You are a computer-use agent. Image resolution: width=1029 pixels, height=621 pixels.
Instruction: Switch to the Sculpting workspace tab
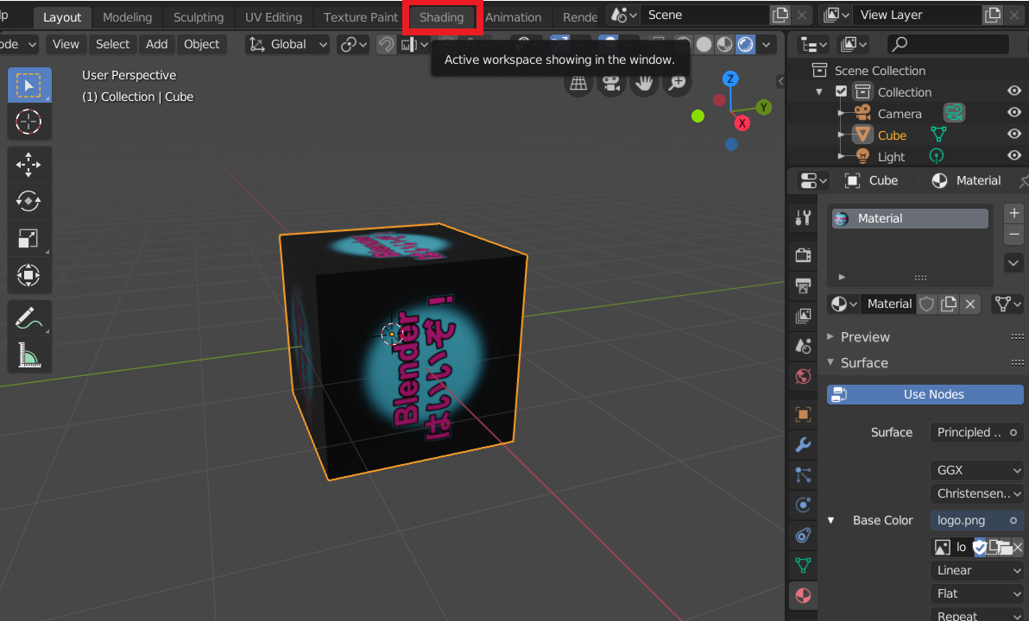click(x=199, y=17)
